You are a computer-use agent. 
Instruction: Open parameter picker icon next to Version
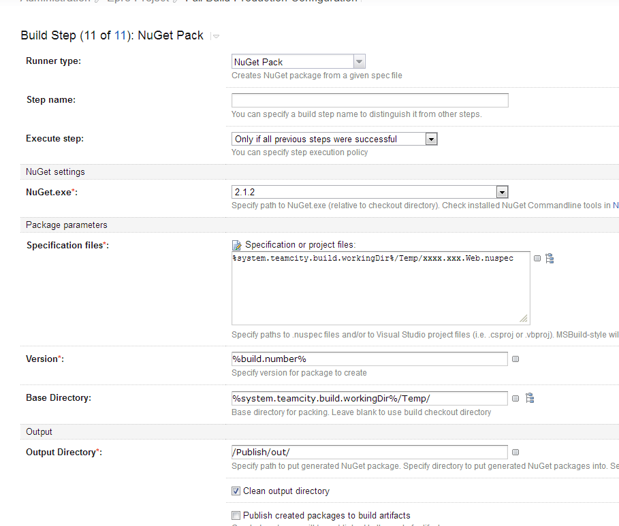[515, 359]
